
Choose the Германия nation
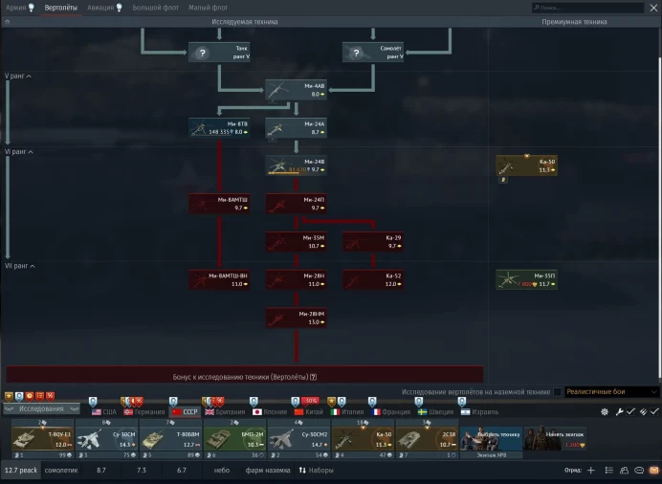(x=143, y=412)
